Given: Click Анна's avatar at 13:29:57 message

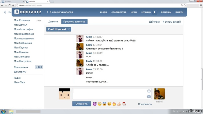Looking at the screenshot, I should point(80,39).
